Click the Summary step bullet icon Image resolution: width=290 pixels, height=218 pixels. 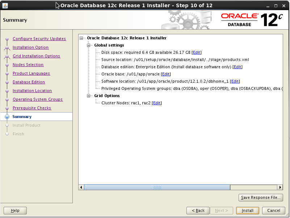pos(7,117)
